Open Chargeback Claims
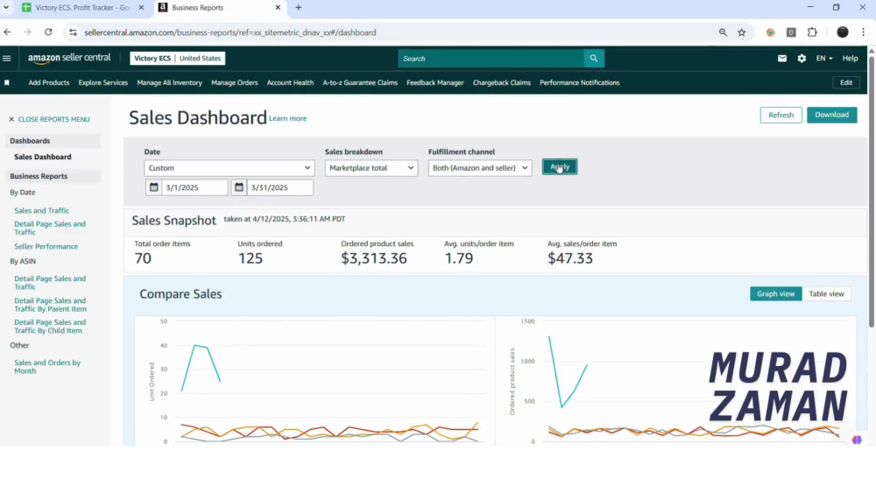 pyautogui.click(x=502, y=82)
